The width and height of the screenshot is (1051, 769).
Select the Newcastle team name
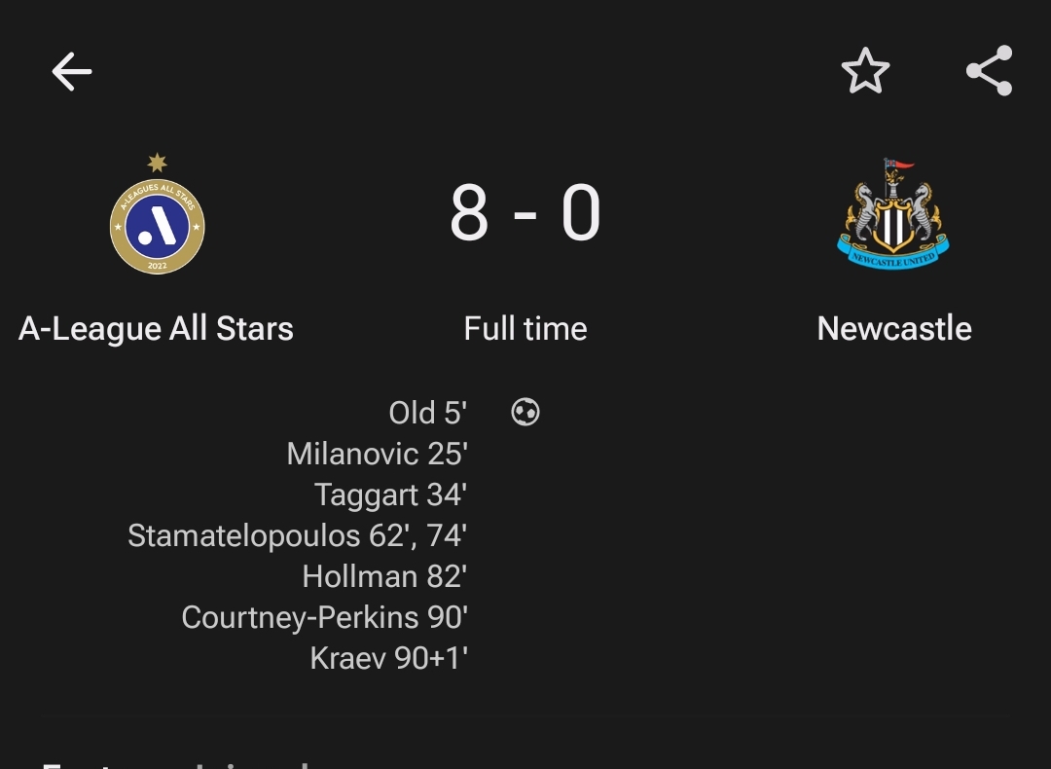(x=894, y=328)
